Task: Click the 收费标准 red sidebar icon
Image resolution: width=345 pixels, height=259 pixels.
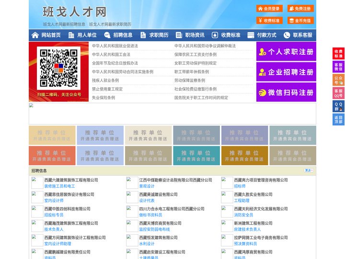Action: (338, 54)
